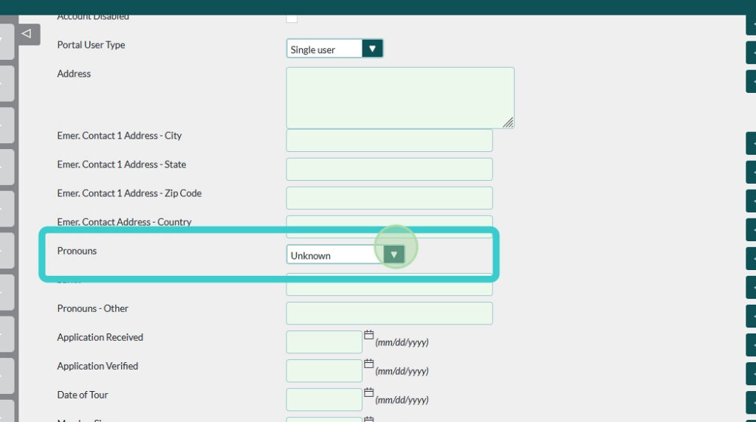Click the Date of Tour date field
Image resolution: width=756 pixels, height=422 pixels.
(324, 400)
